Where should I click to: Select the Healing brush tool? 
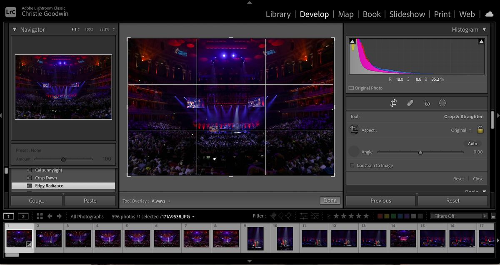tap(410, 103)
